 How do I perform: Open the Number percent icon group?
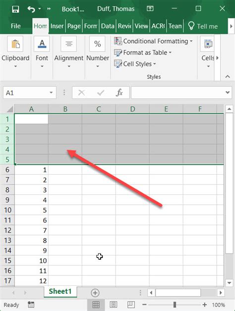97,44
